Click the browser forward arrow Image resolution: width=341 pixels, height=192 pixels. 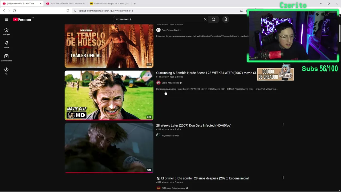click(9, 11)
